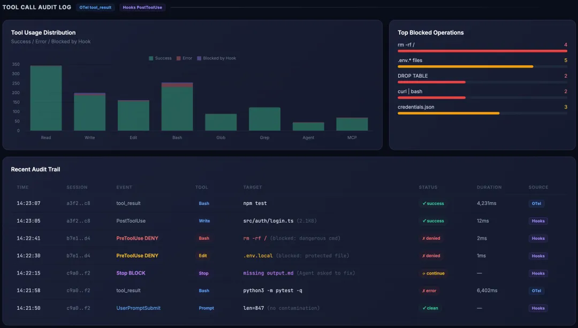Viewport: 578px width, 328px height.
Task: Click the 14:23:07 timestamp
Action: [28, 203]
